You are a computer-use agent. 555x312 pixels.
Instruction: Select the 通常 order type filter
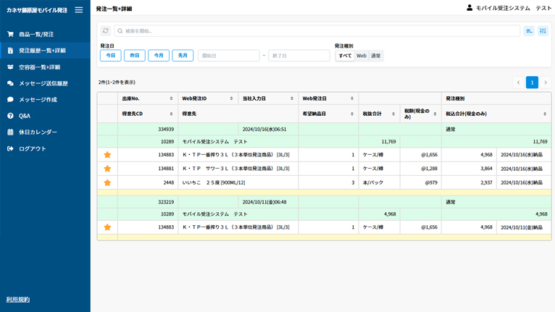pos(375,56)
